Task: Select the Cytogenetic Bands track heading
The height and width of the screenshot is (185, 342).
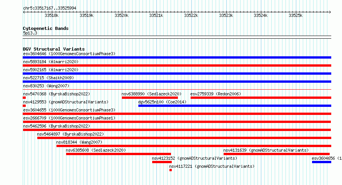Action: 46,28
